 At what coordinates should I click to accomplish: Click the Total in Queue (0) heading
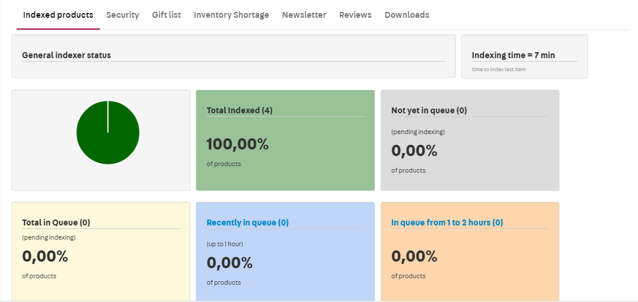pyautogui.click(x=56, y=222)
